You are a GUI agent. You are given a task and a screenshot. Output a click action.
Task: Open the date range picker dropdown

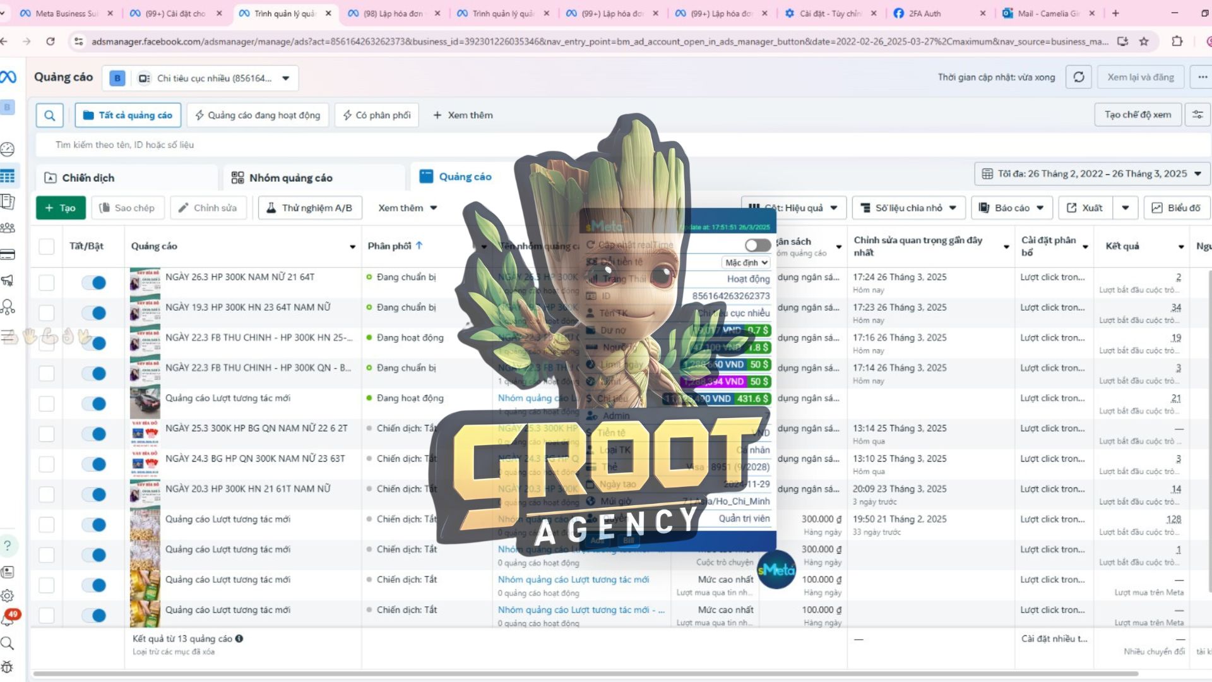[1093, 174]
